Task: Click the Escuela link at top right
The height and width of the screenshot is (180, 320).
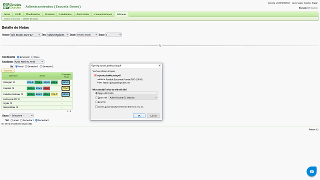Action: tap(302, 8)
